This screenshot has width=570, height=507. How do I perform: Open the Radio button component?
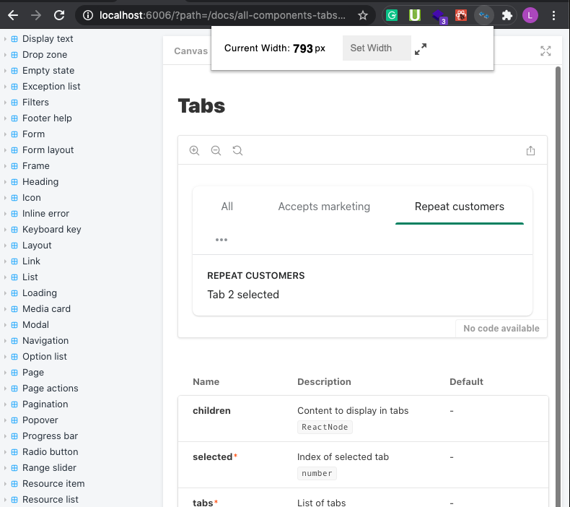click(x=51, y=451)
